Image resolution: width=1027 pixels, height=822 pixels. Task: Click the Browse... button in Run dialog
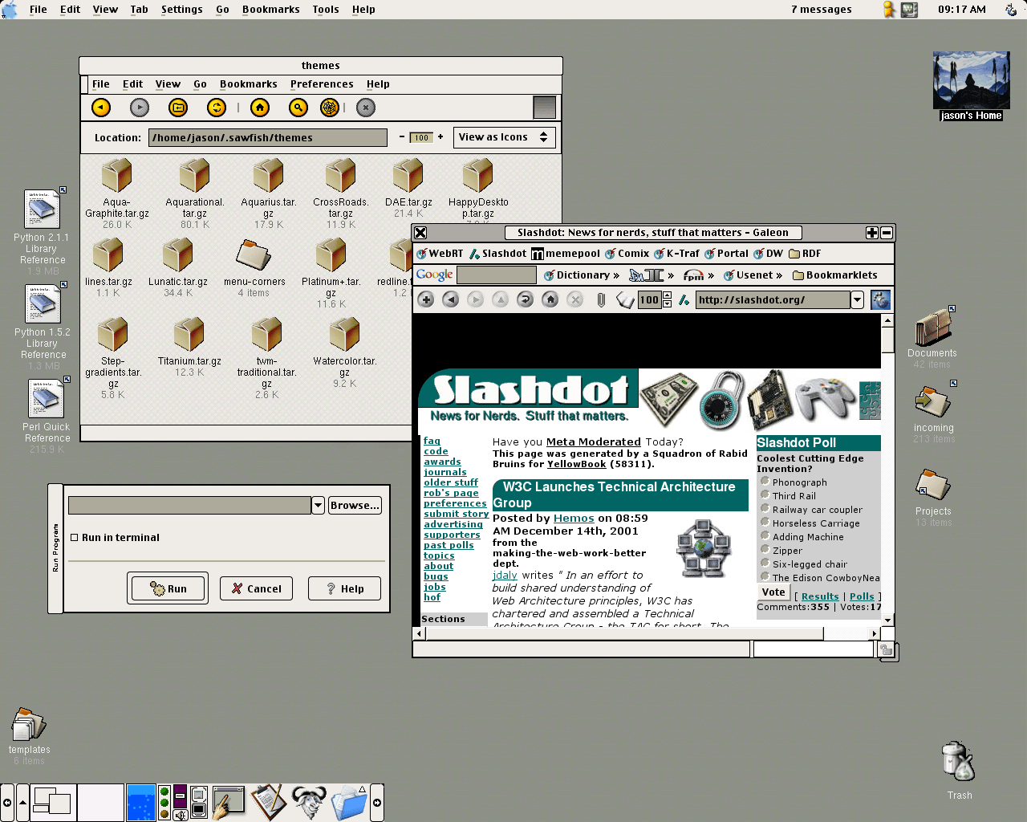point(355,505)
